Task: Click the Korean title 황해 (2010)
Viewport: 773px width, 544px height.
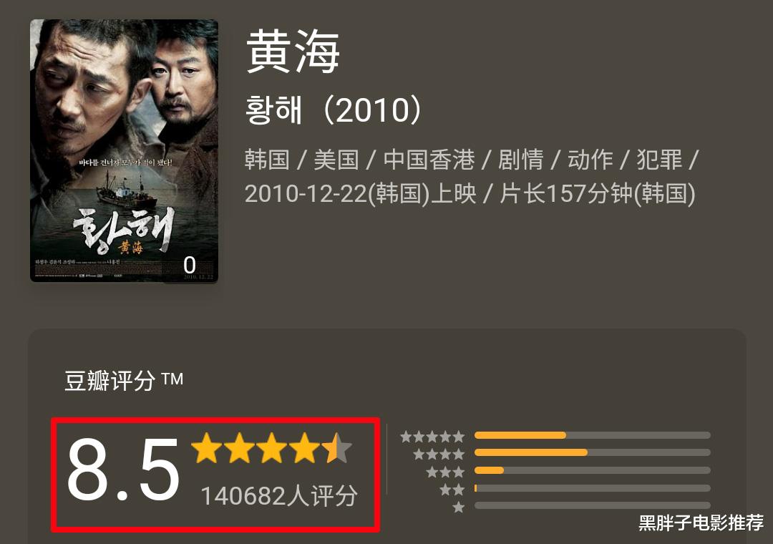Action: pos(334,110)
